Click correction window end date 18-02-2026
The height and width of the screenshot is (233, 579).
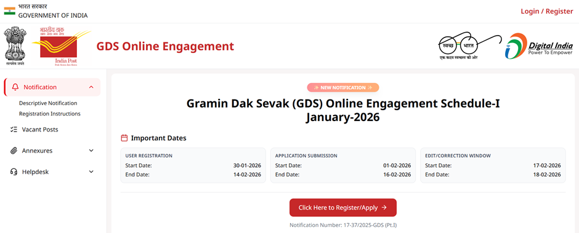[547, 175]
